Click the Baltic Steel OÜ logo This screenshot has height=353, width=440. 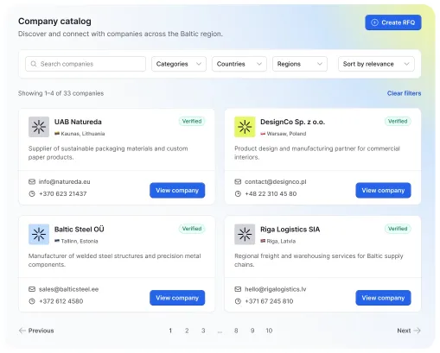39,234
